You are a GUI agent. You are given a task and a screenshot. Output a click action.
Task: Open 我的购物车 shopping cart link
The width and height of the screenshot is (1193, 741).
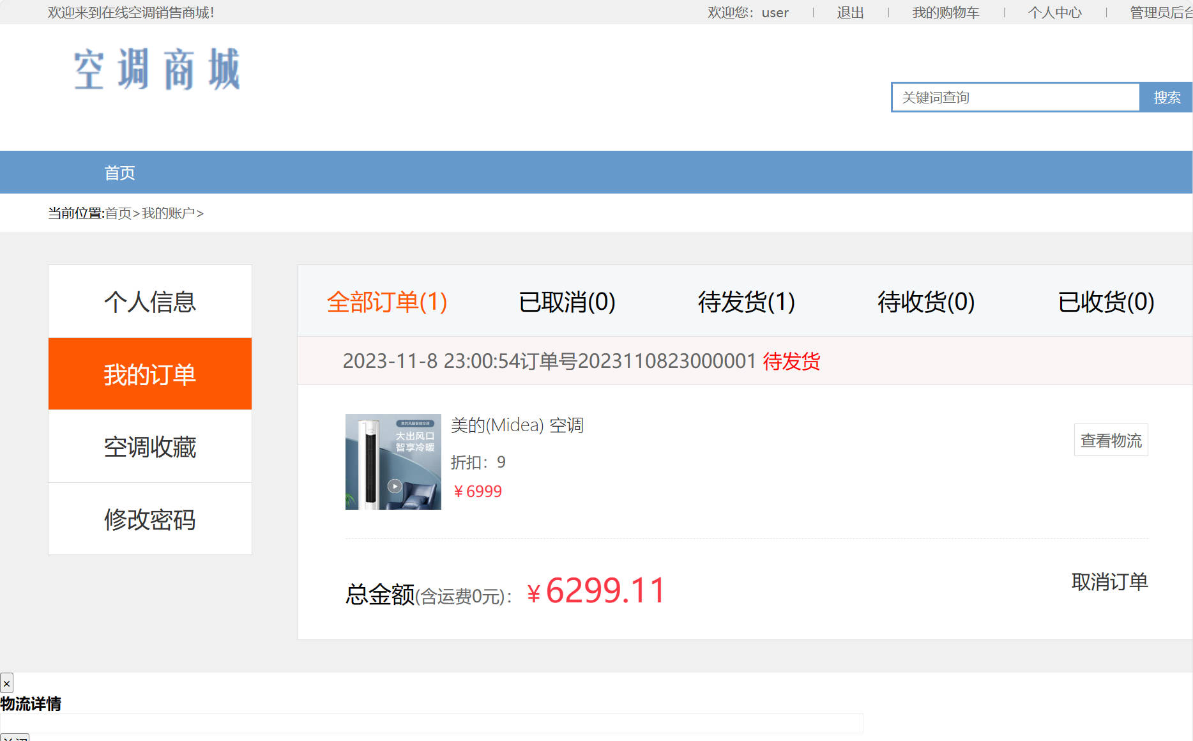click(x=945, y=13)
